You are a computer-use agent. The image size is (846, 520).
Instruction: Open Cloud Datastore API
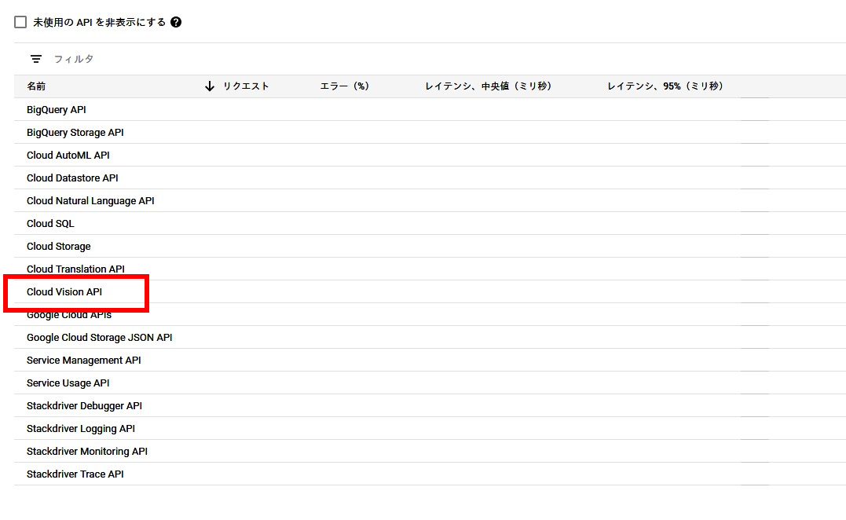coord(72,178)
